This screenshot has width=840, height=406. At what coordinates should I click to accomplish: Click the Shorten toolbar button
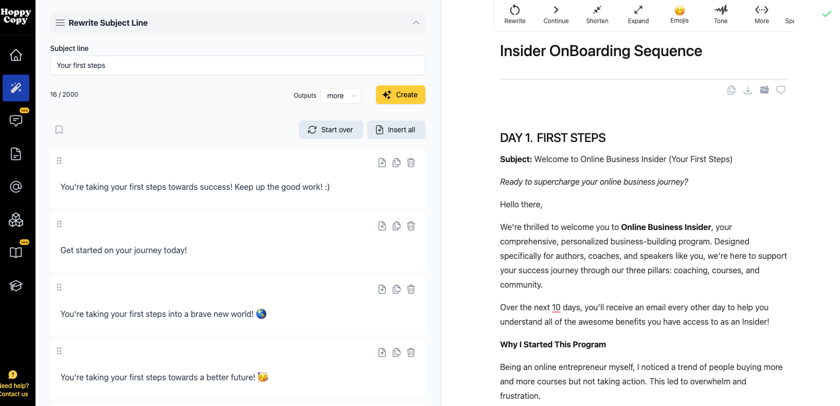[597, 14]
